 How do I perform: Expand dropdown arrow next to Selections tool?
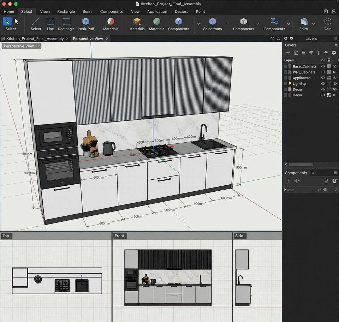228,24
